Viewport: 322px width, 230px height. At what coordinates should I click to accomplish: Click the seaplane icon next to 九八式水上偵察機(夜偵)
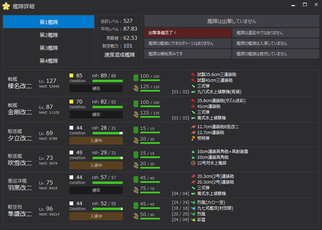pos(193,92)
